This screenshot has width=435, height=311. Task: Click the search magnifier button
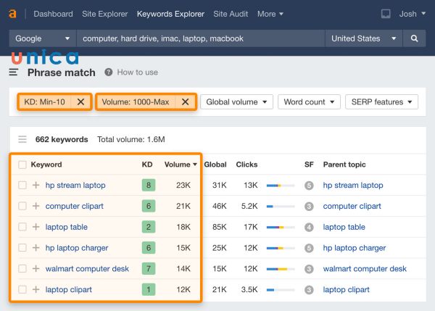[415, 38]
